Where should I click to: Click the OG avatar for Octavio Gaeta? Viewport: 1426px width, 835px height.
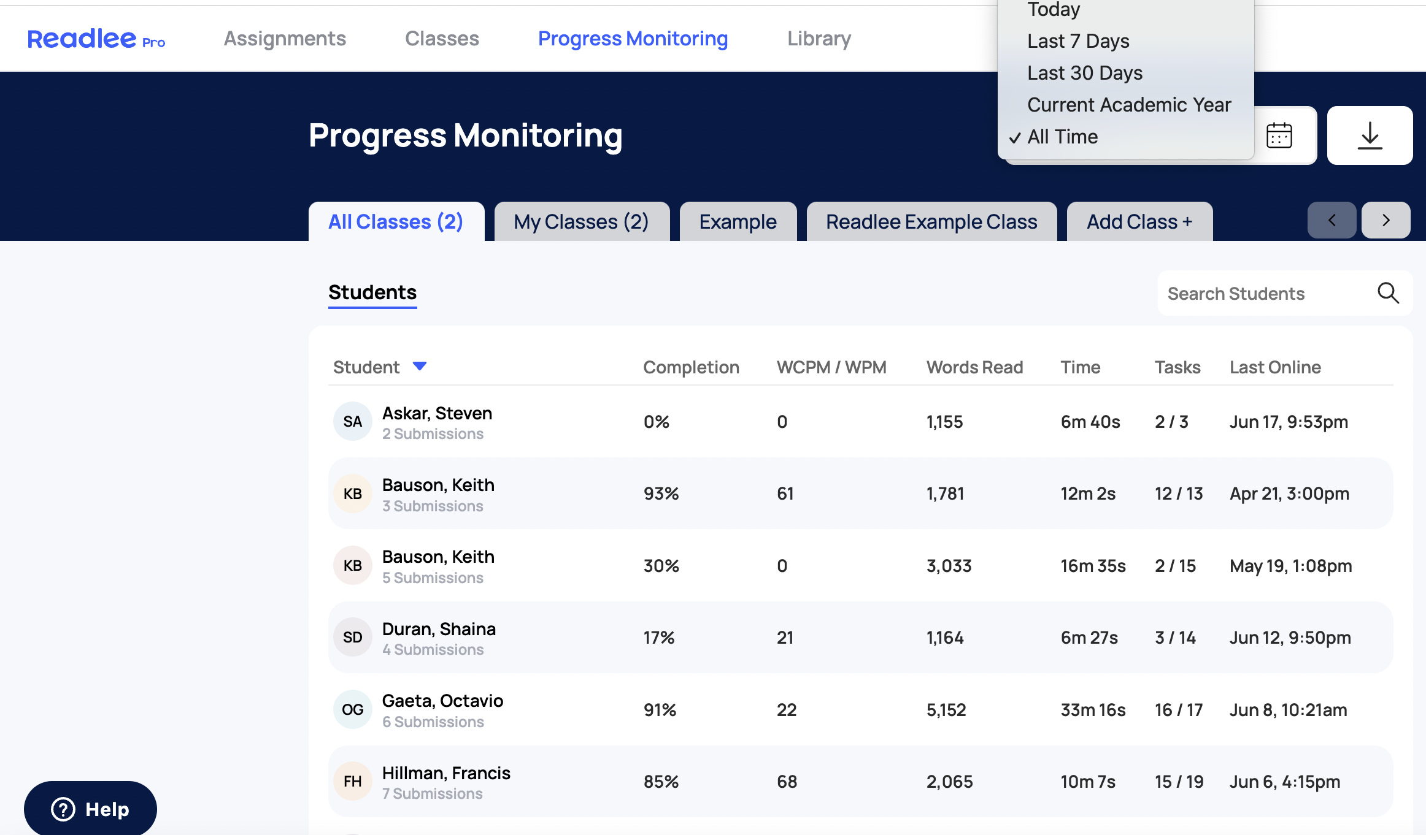(352, 709)
